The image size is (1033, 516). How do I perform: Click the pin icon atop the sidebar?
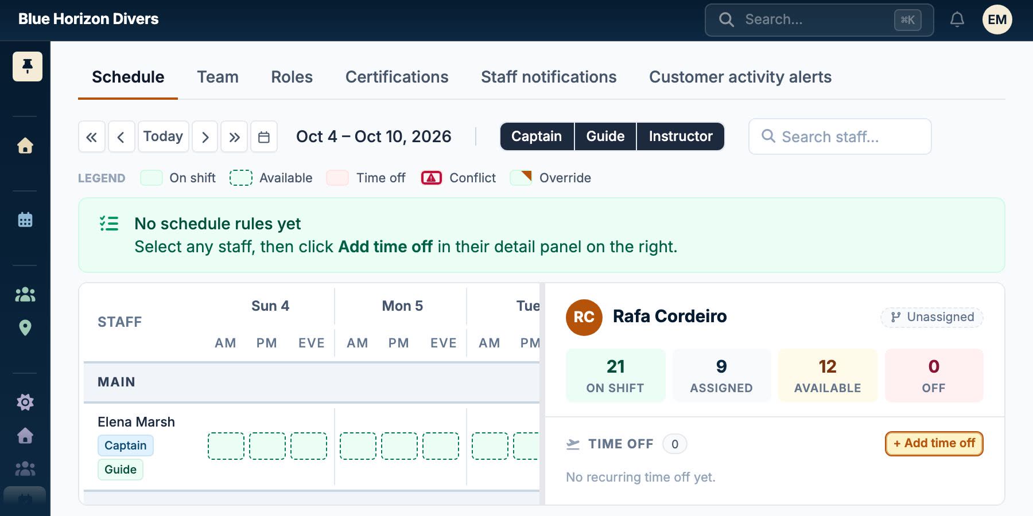coord(27,67)
